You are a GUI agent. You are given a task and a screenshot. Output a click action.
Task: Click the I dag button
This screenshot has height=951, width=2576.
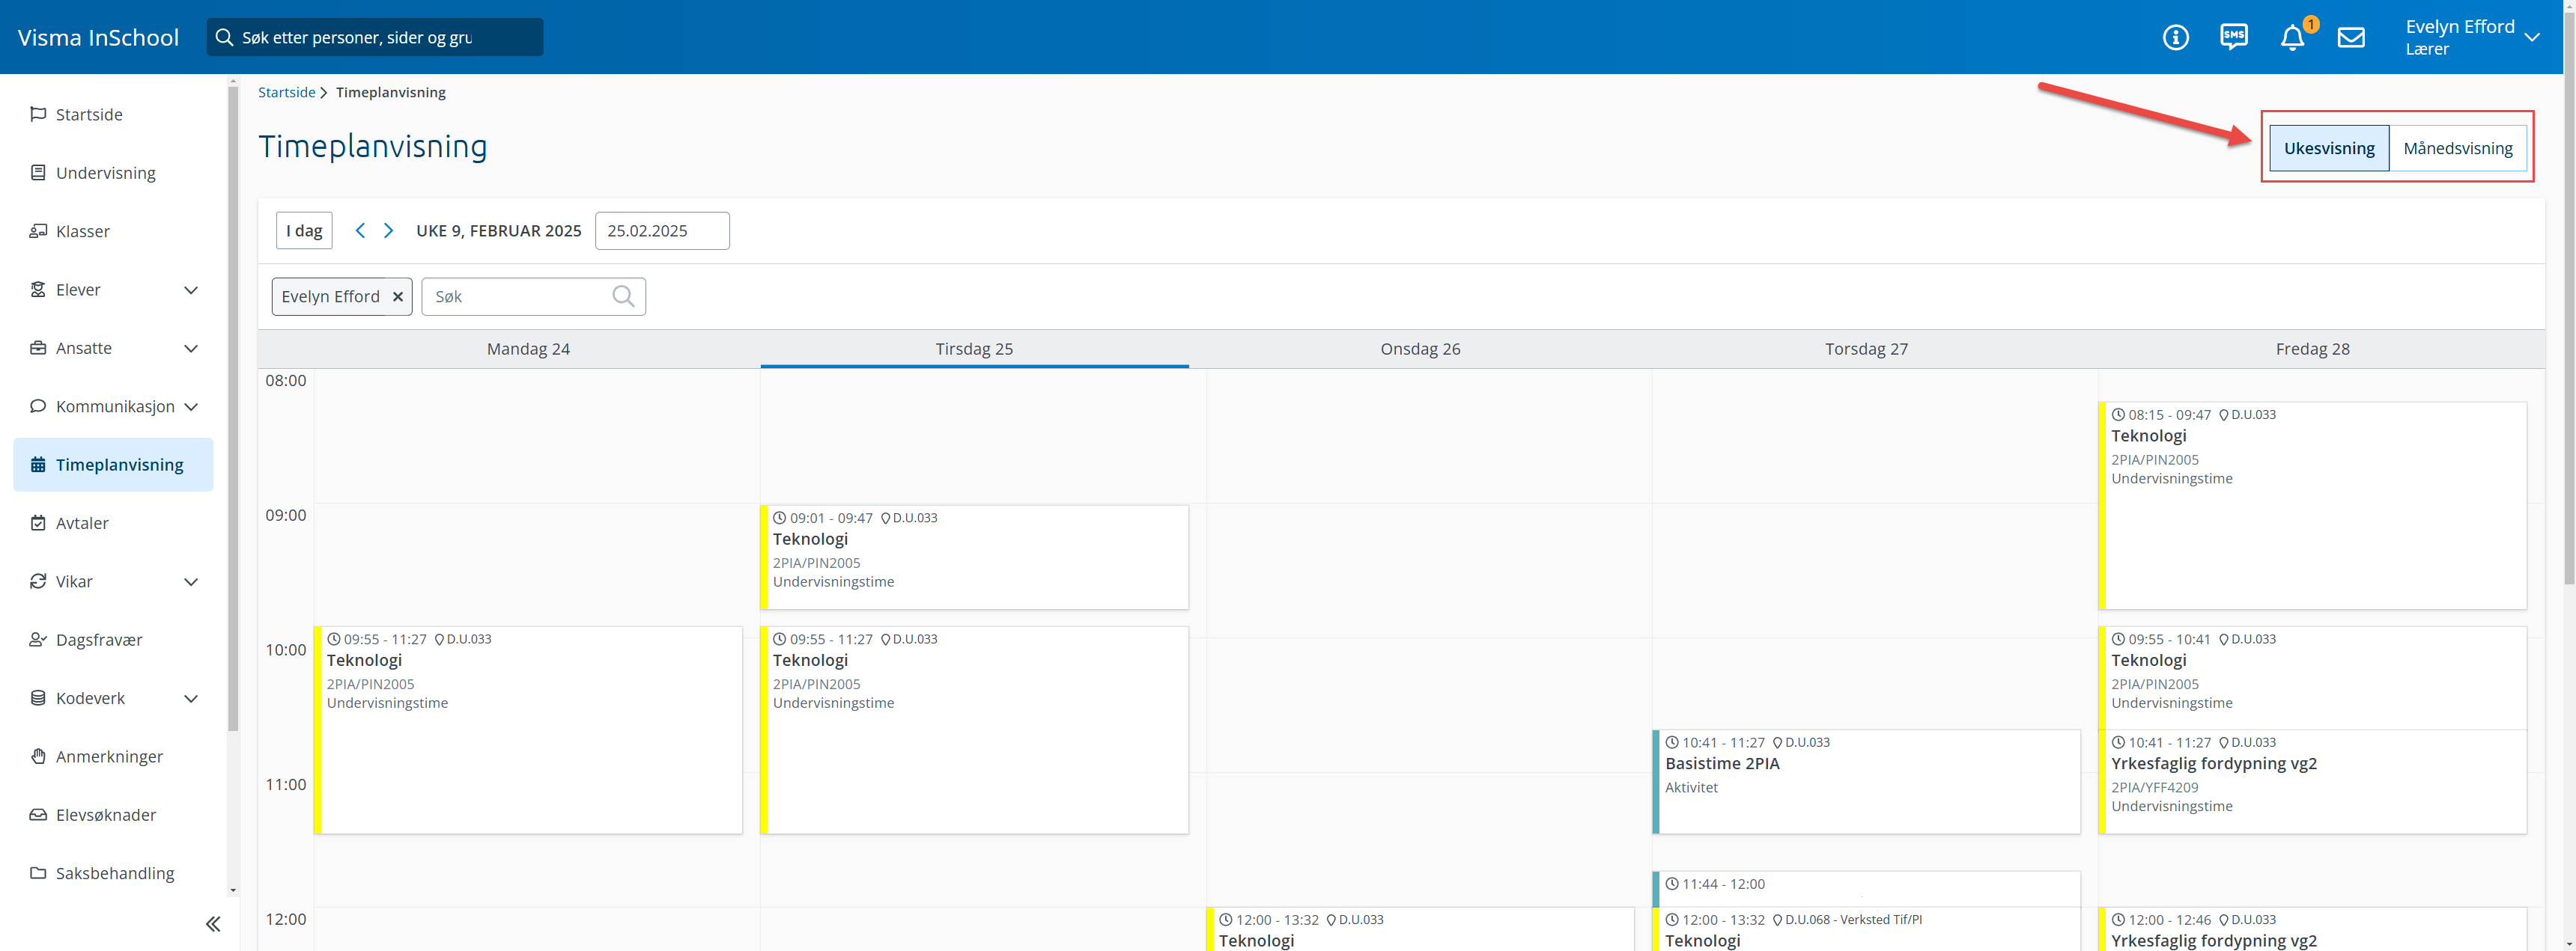tap(304, 230)
